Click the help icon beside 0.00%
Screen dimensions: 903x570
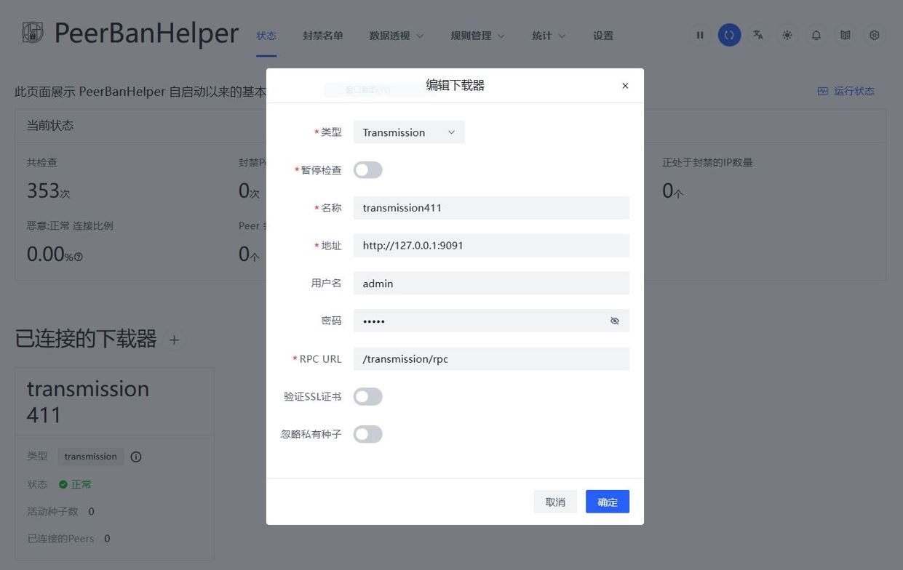(79, 257)
